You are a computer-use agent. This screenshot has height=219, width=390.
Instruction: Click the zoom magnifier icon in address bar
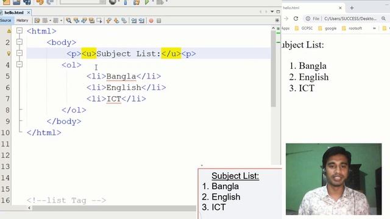(x=383, y=19)
